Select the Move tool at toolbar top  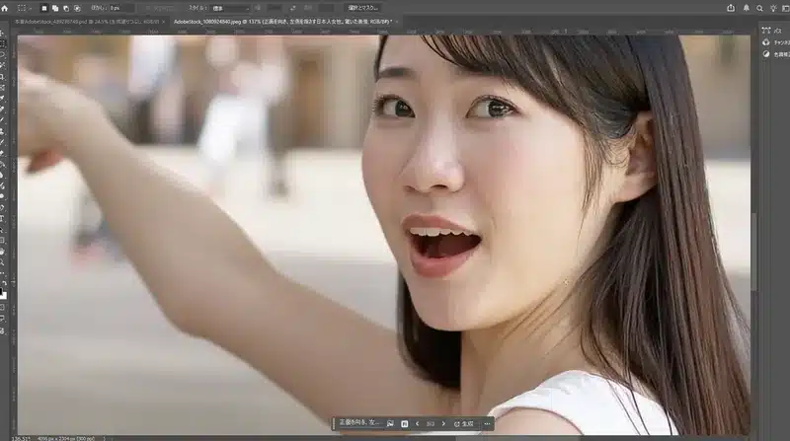tap(4, 33)
